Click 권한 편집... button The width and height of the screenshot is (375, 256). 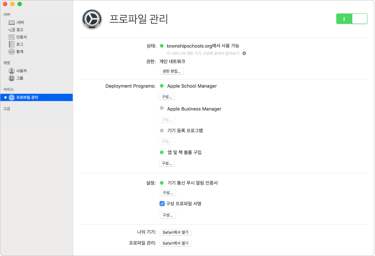coord(172,71)
